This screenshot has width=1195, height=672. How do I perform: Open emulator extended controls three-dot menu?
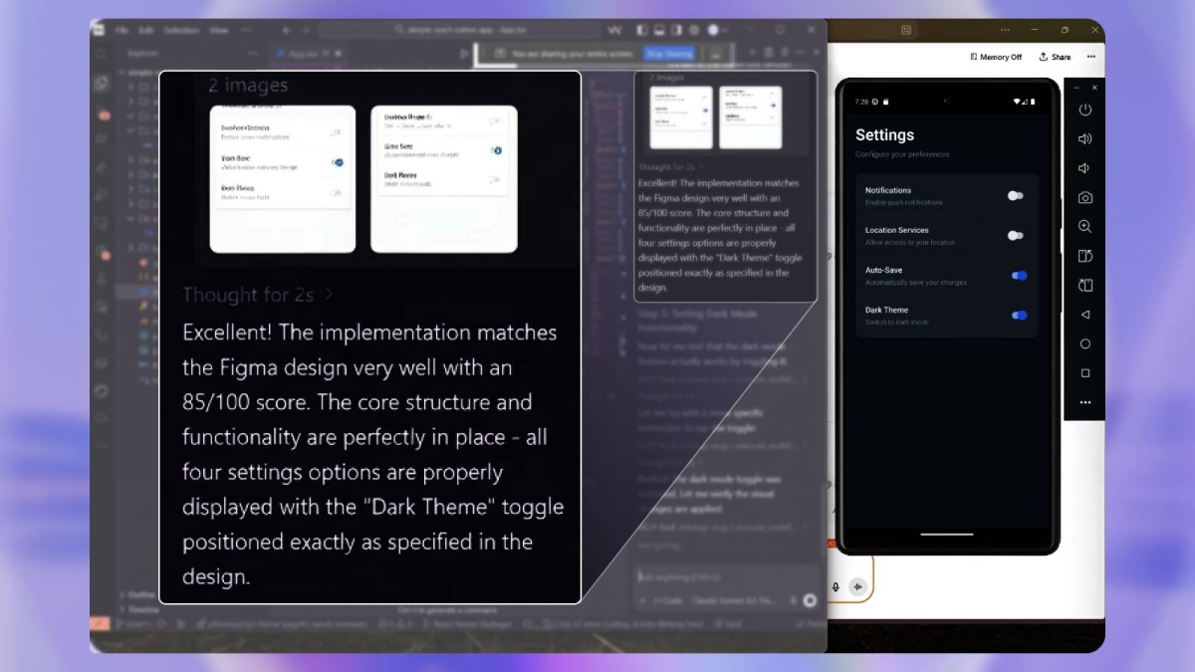[x=1085, y=402]
